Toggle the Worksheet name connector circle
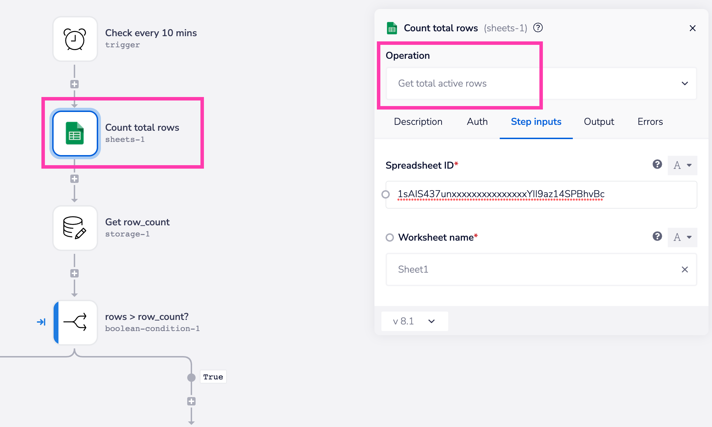The image size is (712, 427). [x=390, y=237]
